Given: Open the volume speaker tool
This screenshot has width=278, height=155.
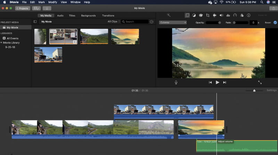Looking at the screenshot, I should (221, 15).
